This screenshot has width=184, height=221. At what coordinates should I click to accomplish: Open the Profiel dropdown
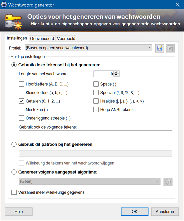point(88,48)
